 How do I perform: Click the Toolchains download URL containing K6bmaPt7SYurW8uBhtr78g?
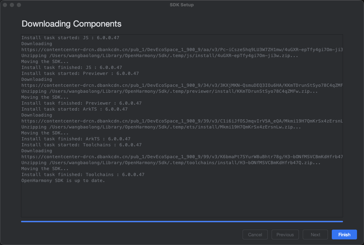click(x=182, y=157)
